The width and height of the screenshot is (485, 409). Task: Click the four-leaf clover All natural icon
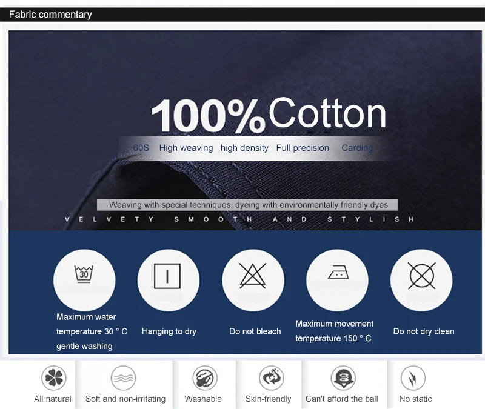(x=54, y=377)
